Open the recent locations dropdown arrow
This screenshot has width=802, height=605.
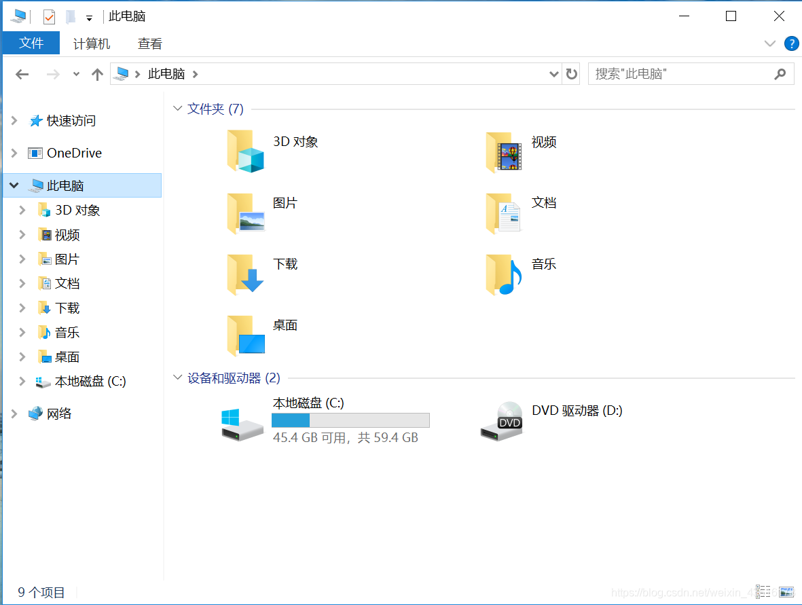[x=76, y=74]
